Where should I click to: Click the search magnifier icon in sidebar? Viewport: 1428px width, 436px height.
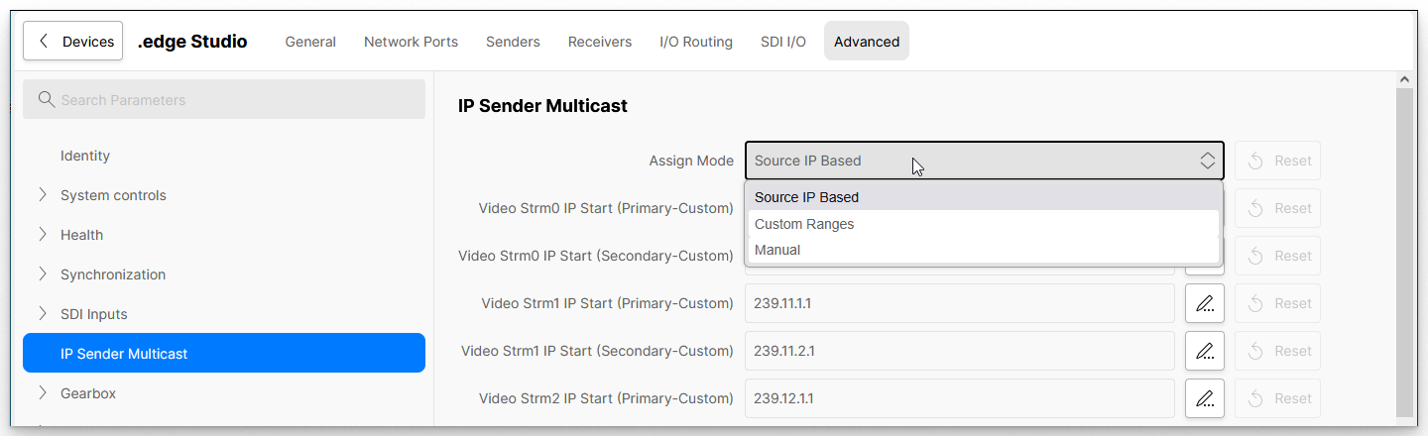click(x=46, y=100)
